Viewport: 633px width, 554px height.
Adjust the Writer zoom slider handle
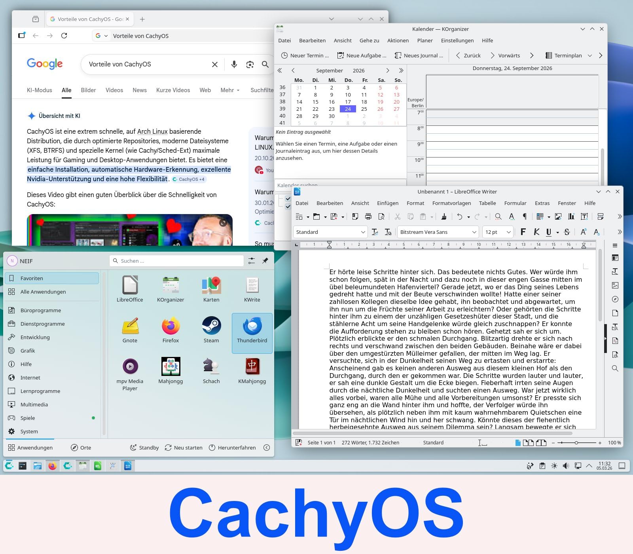pos(576,443)
